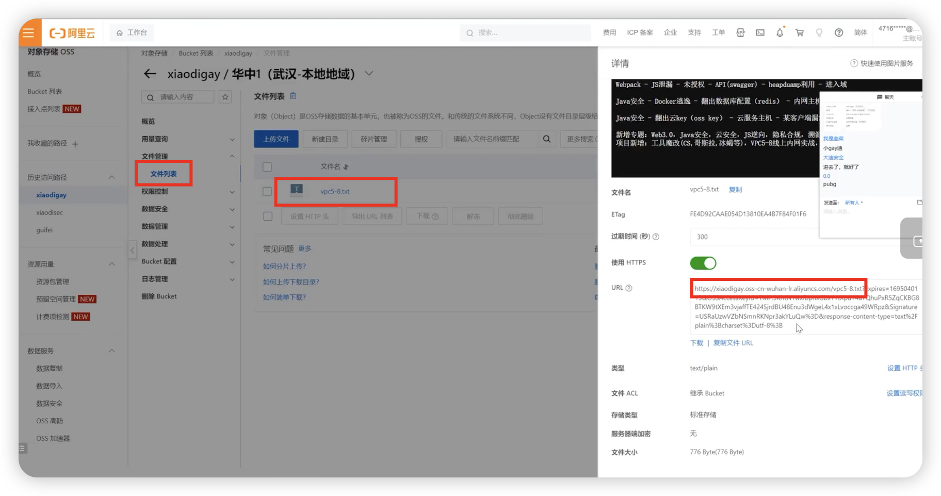Edit the 过期时间 value field

pos(754,237)
